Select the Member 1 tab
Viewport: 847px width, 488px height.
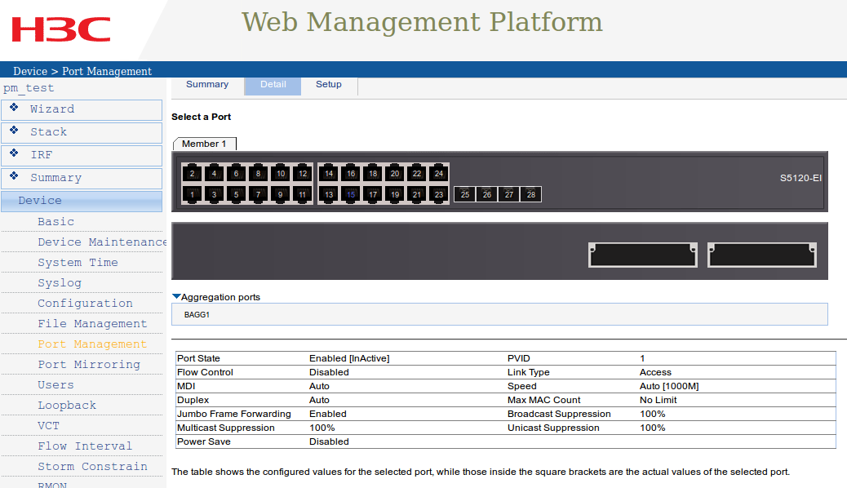click(204, 144)
